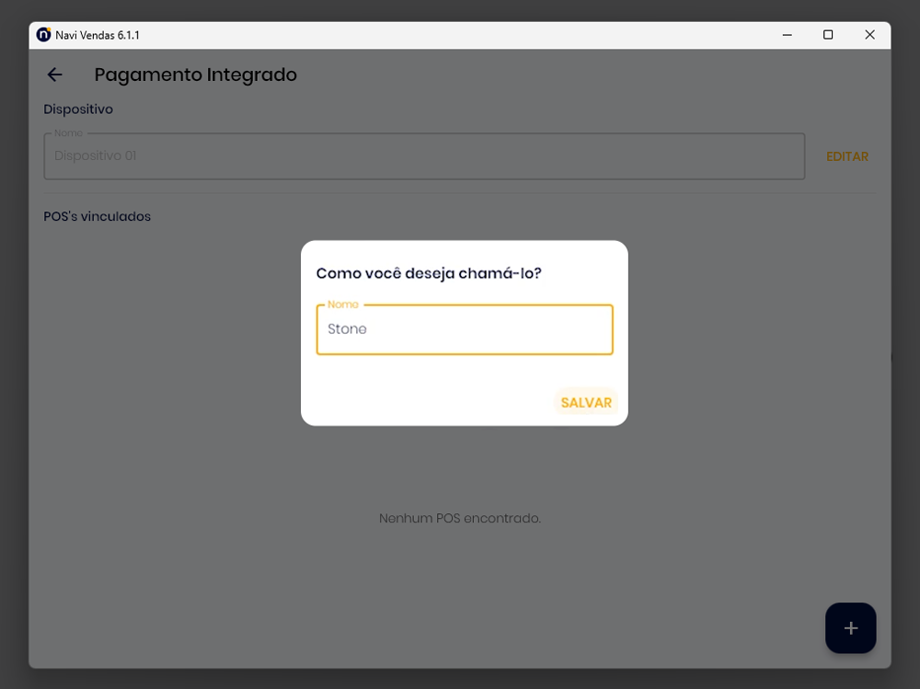Click the 'Como você deseja chamá-lo?' dialog title

pyautogui.click(x=428, y=273)
